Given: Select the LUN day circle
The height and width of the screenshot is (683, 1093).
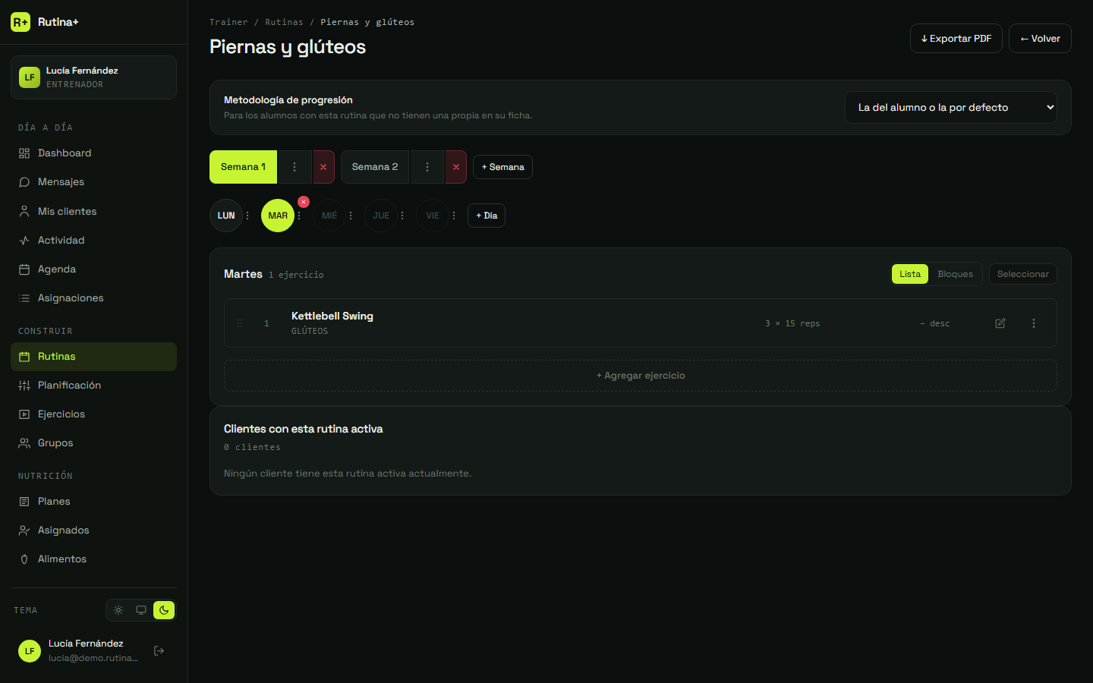Looking at the screenshot, I should pyautogui.click(x=226, y=216).
